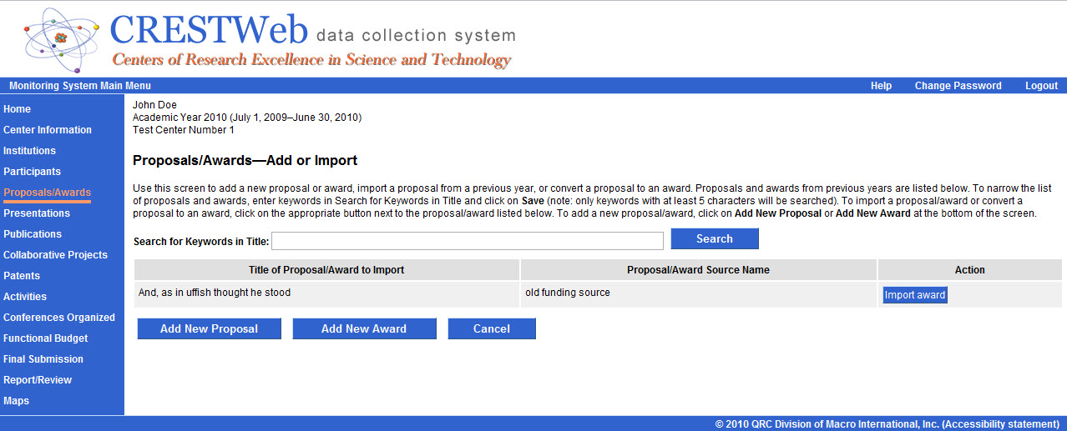Open Conferences Organized
Image resolution: width=1067 pixels, height=431 pixels.
pyautogui.click(x=59, y=318)
